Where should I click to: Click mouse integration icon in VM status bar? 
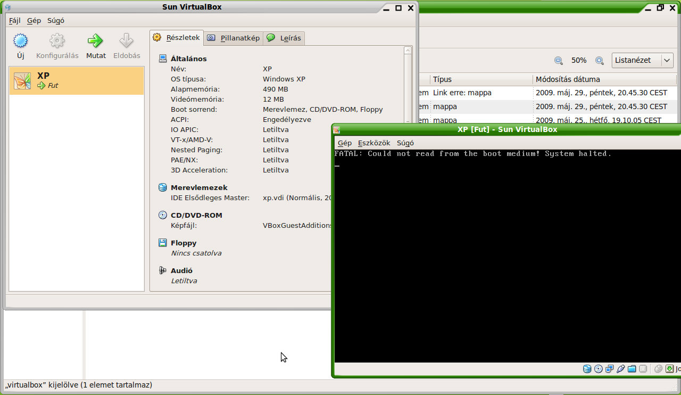coord(658,369)
